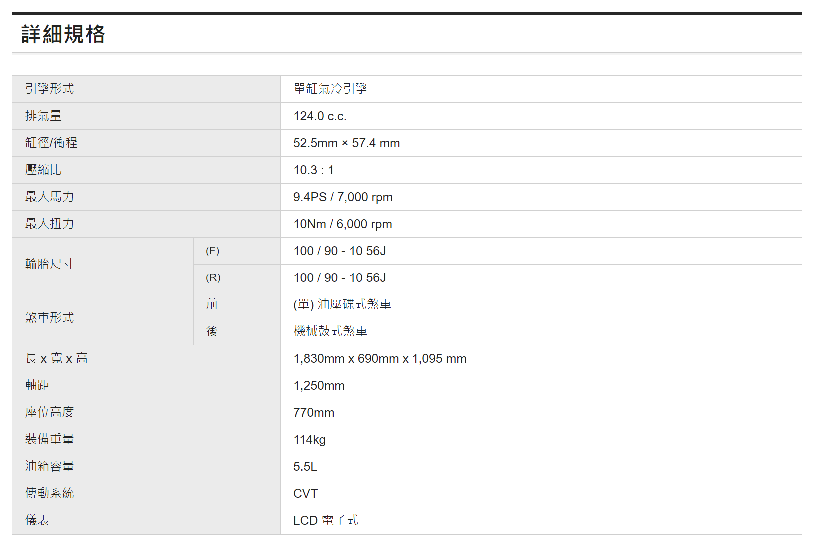The width and height of the screenshot is (819, 551).
Task: Click the (單) 油壓碟式煞車 value
Action: 342,304
